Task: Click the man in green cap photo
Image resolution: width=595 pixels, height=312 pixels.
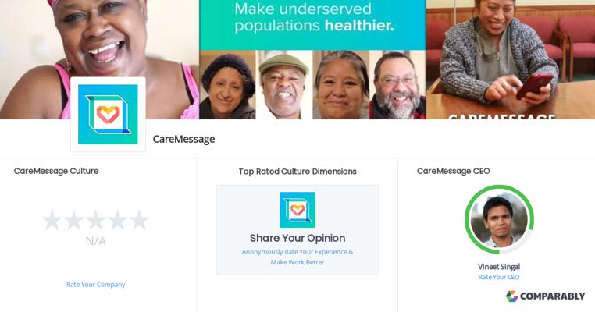Action: pyautogui.click(x=284, y=85)
